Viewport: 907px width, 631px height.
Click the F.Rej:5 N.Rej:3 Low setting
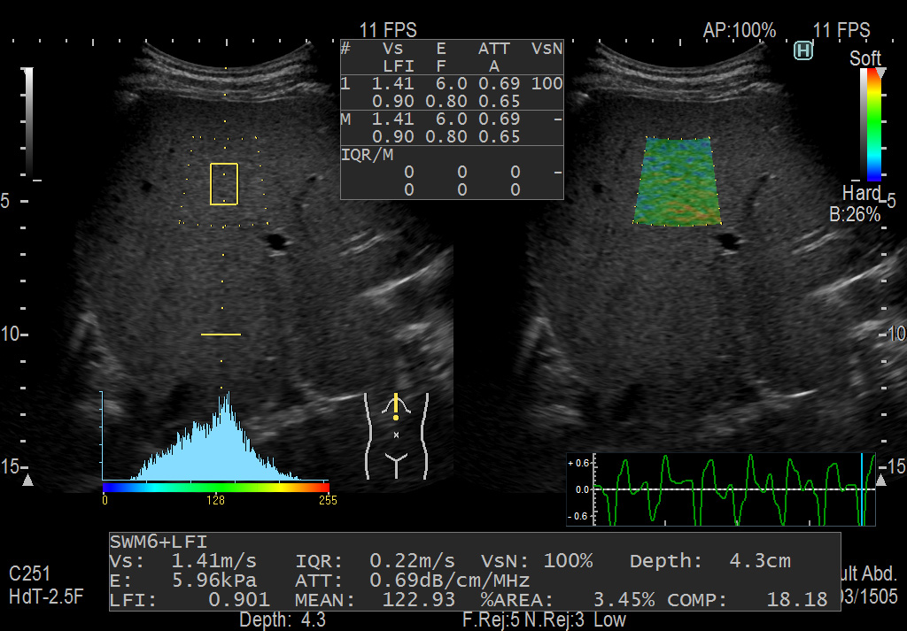[x=544, y=619]
